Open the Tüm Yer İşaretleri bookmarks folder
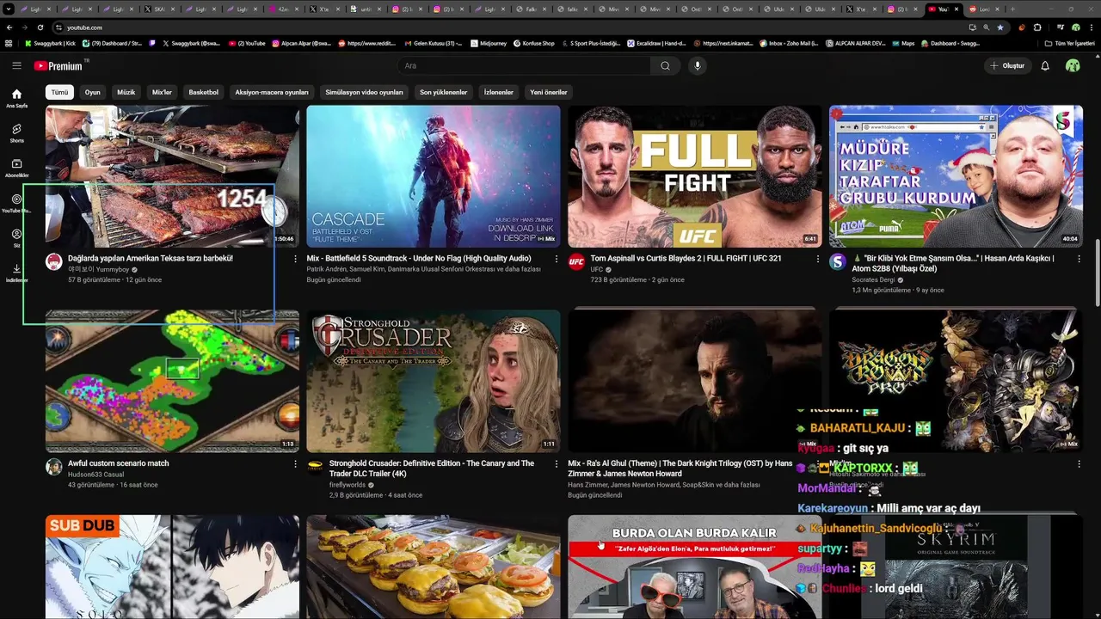 click(1070, 43)
